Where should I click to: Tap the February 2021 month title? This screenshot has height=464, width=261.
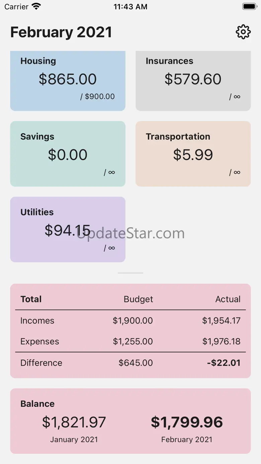[61, 32]
